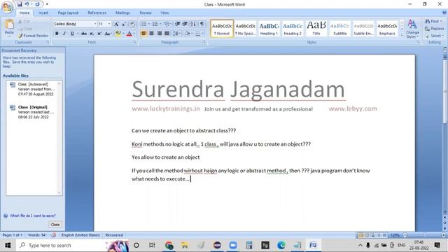Apply the red font color
Screen dimensions: 448x252
[x=129, y=34]
